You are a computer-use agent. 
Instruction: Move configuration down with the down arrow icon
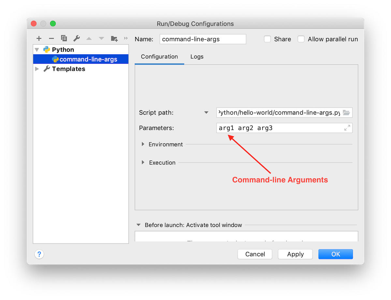coord(101,38)
